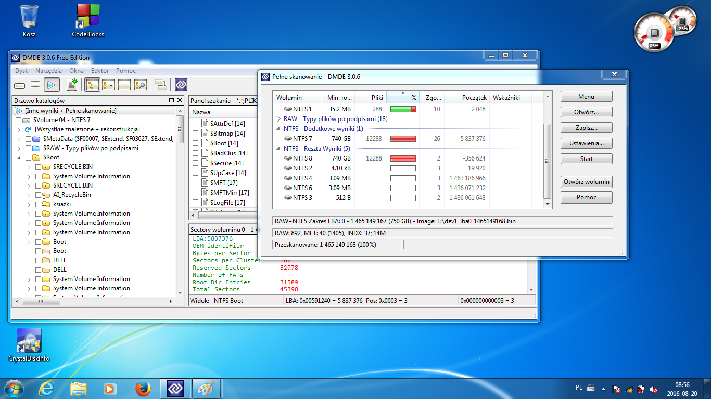Select the plain list view icon (third view button)
Viewport: 711px width, 399px height.
(124, 85)
